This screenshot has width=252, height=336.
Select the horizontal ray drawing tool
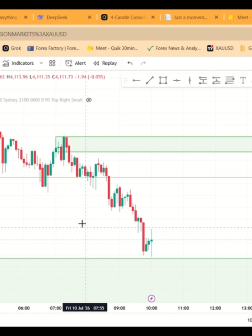[137, 80]
